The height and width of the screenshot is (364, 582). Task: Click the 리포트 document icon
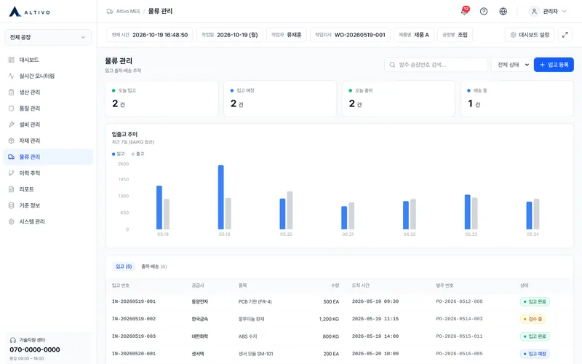click(x=12, y=189)
